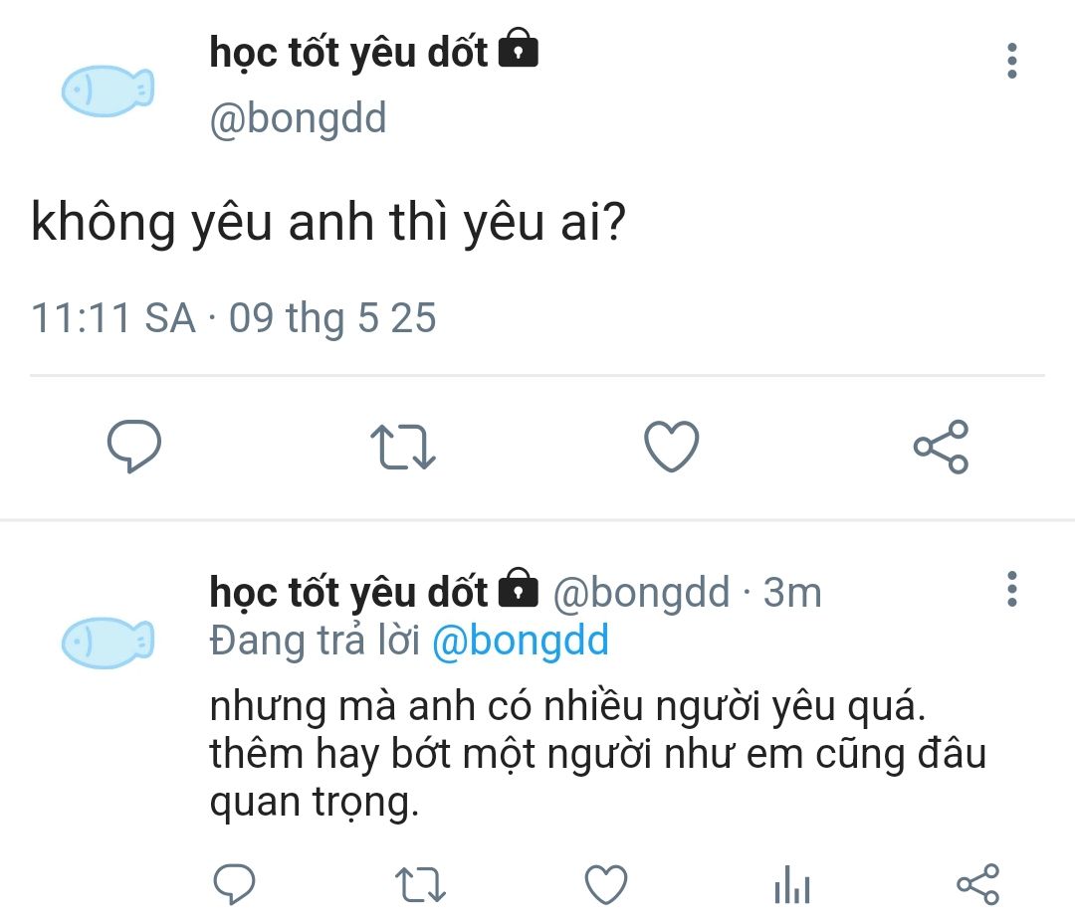Tap the retweet icon on the main tweet
The height and width of the screenshot is (920, 1075).
pyautogui.click(x=402, y=447)
